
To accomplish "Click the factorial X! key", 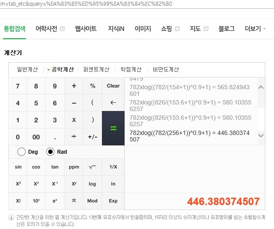I will pos(18,201).
